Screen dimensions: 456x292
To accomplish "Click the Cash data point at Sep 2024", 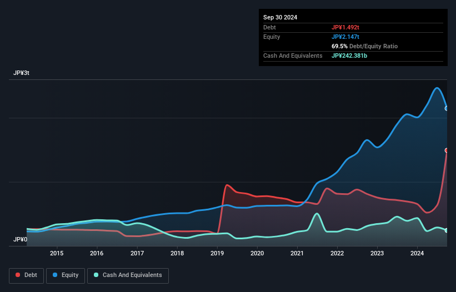I will 447,230.
